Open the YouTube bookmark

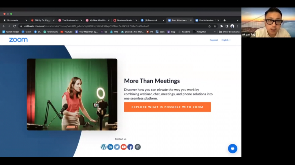pyautogui.click(x=67, y=32)
